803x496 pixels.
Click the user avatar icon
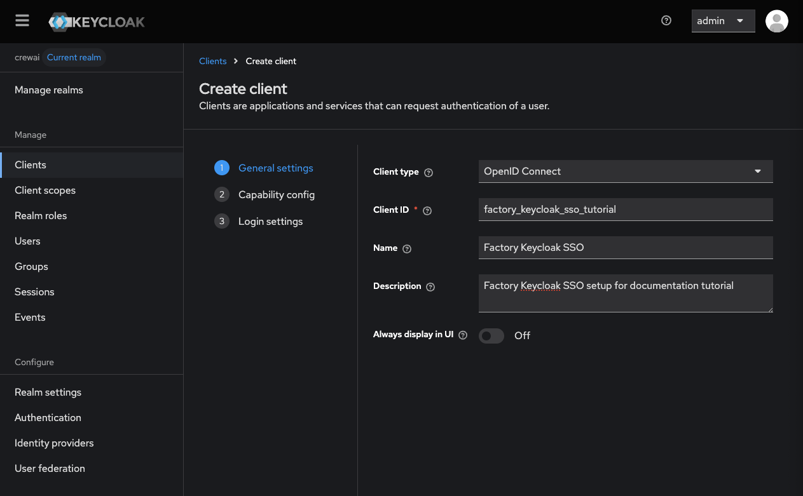(x=776, y=21)
